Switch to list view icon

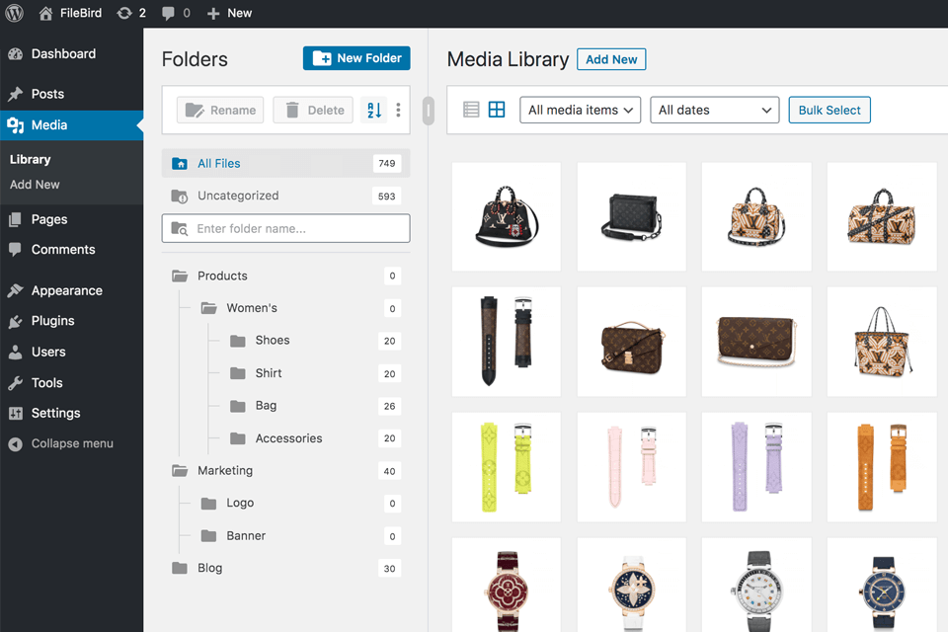pyautogui.click(x=471, y=110)
